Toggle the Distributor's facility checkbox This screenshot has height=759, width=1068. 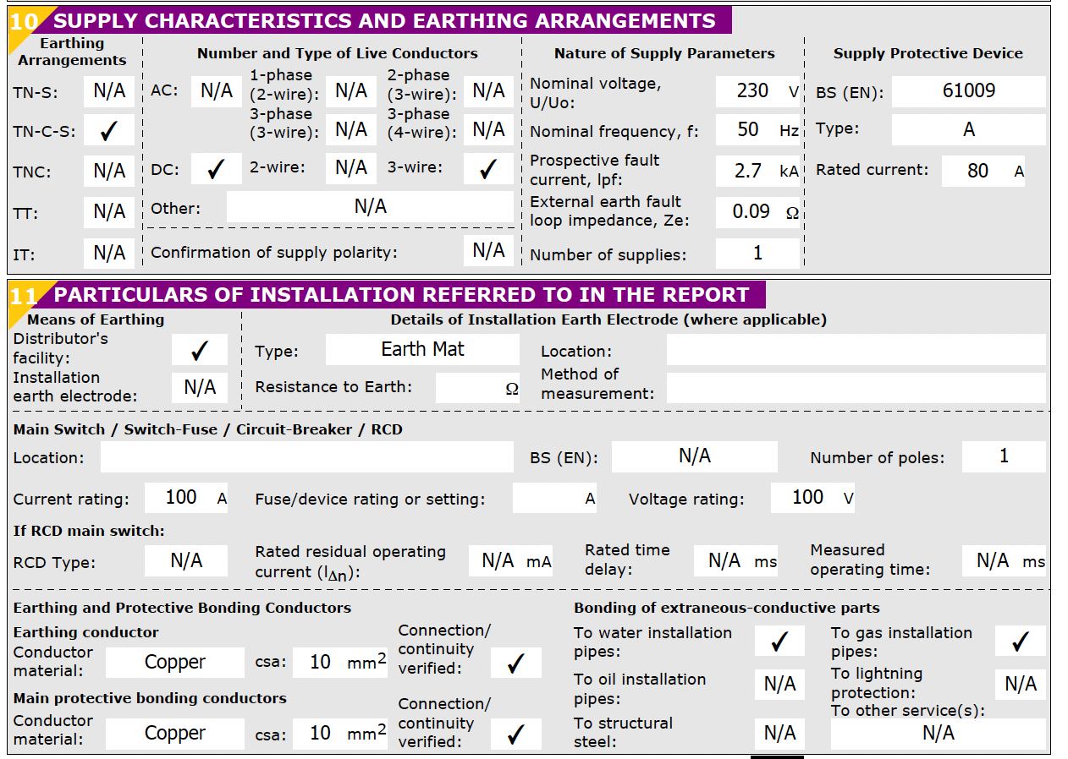[200, 350]
